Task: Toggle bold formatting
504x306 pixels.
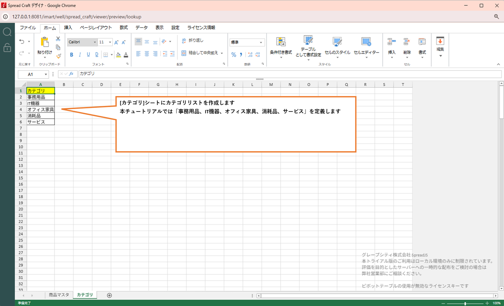Action: pos(72,55)
